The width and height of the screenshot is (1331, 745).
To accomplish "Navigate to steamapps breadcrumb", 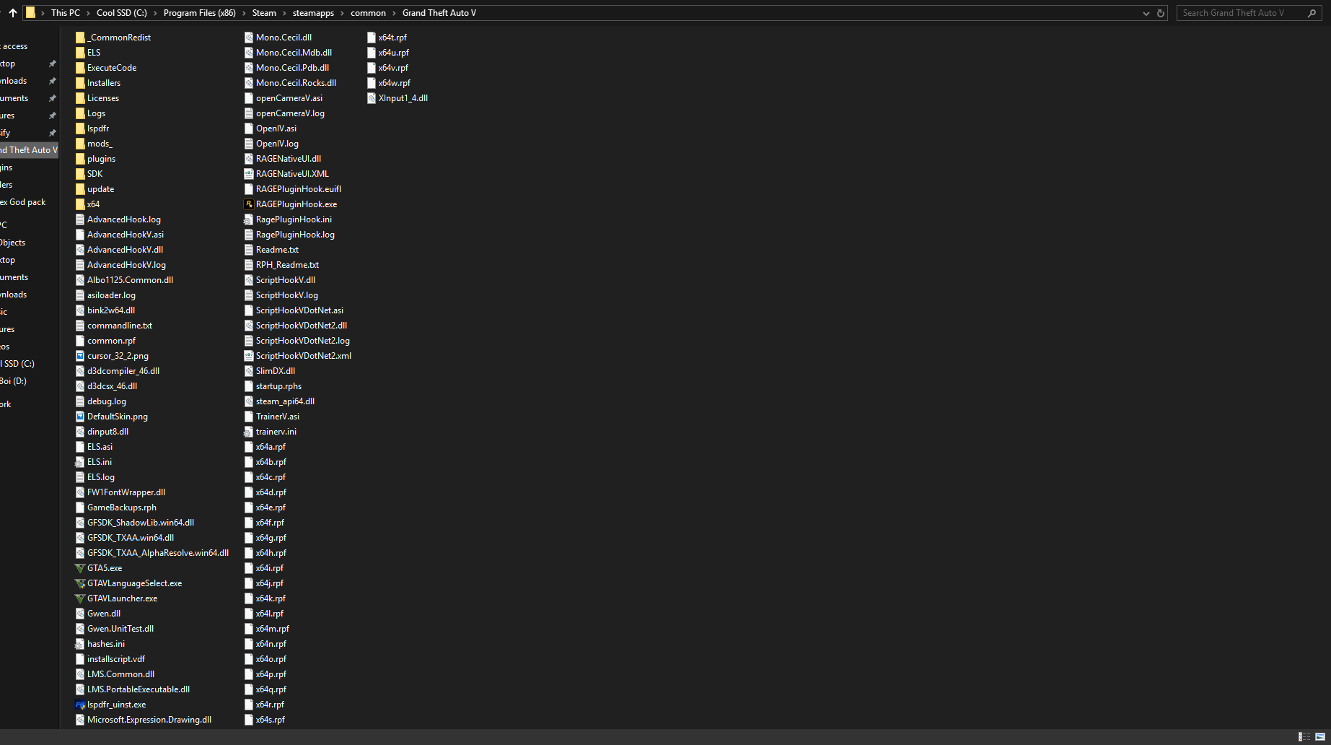I will [313, 13].
